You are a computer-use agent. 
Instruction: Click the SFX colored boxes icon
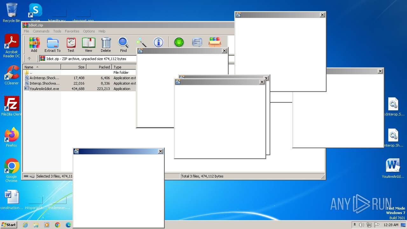[215, 42]
